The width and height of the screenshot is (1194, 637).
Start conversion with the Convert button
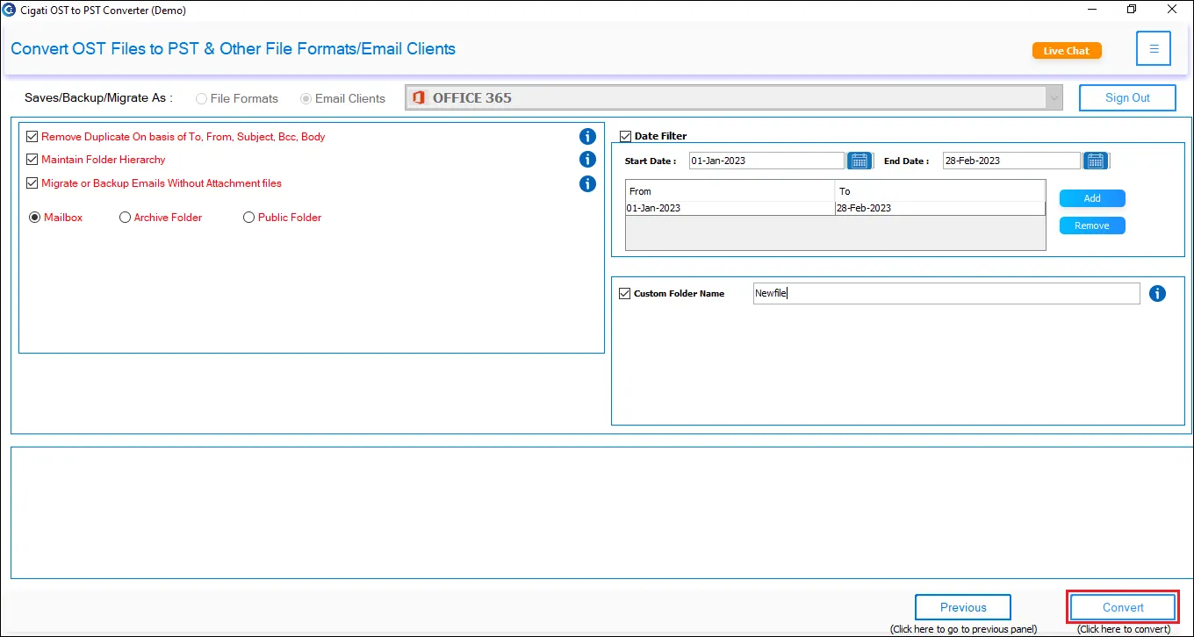tap(1123, 607)
